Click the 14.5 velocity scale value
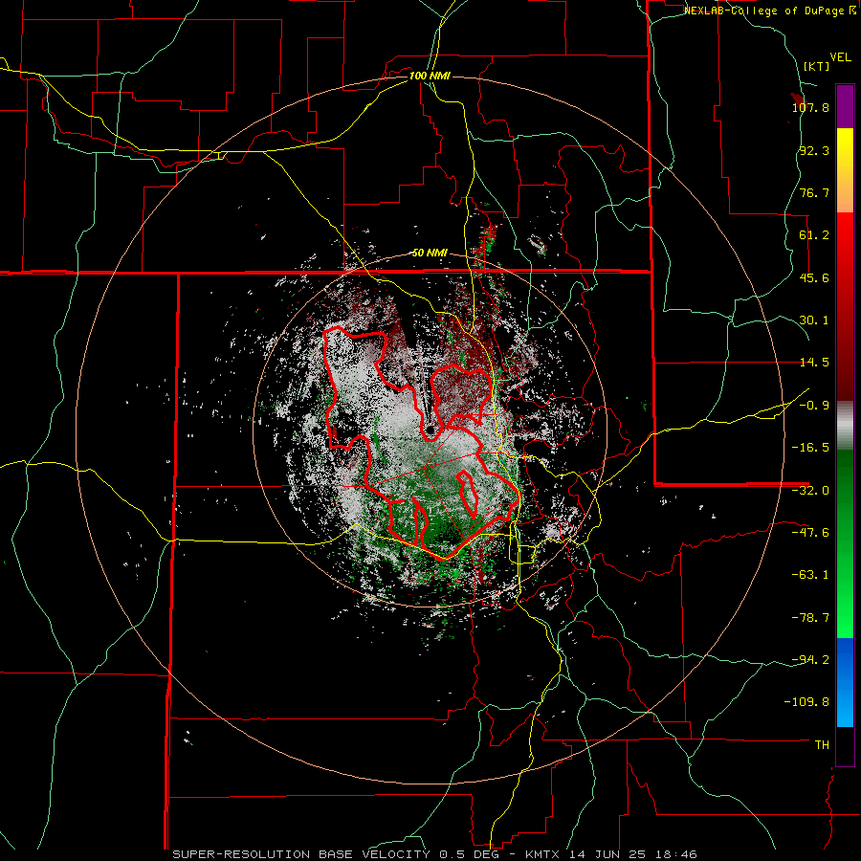Viewport: 861px width, 861px height. click(814, 363)
